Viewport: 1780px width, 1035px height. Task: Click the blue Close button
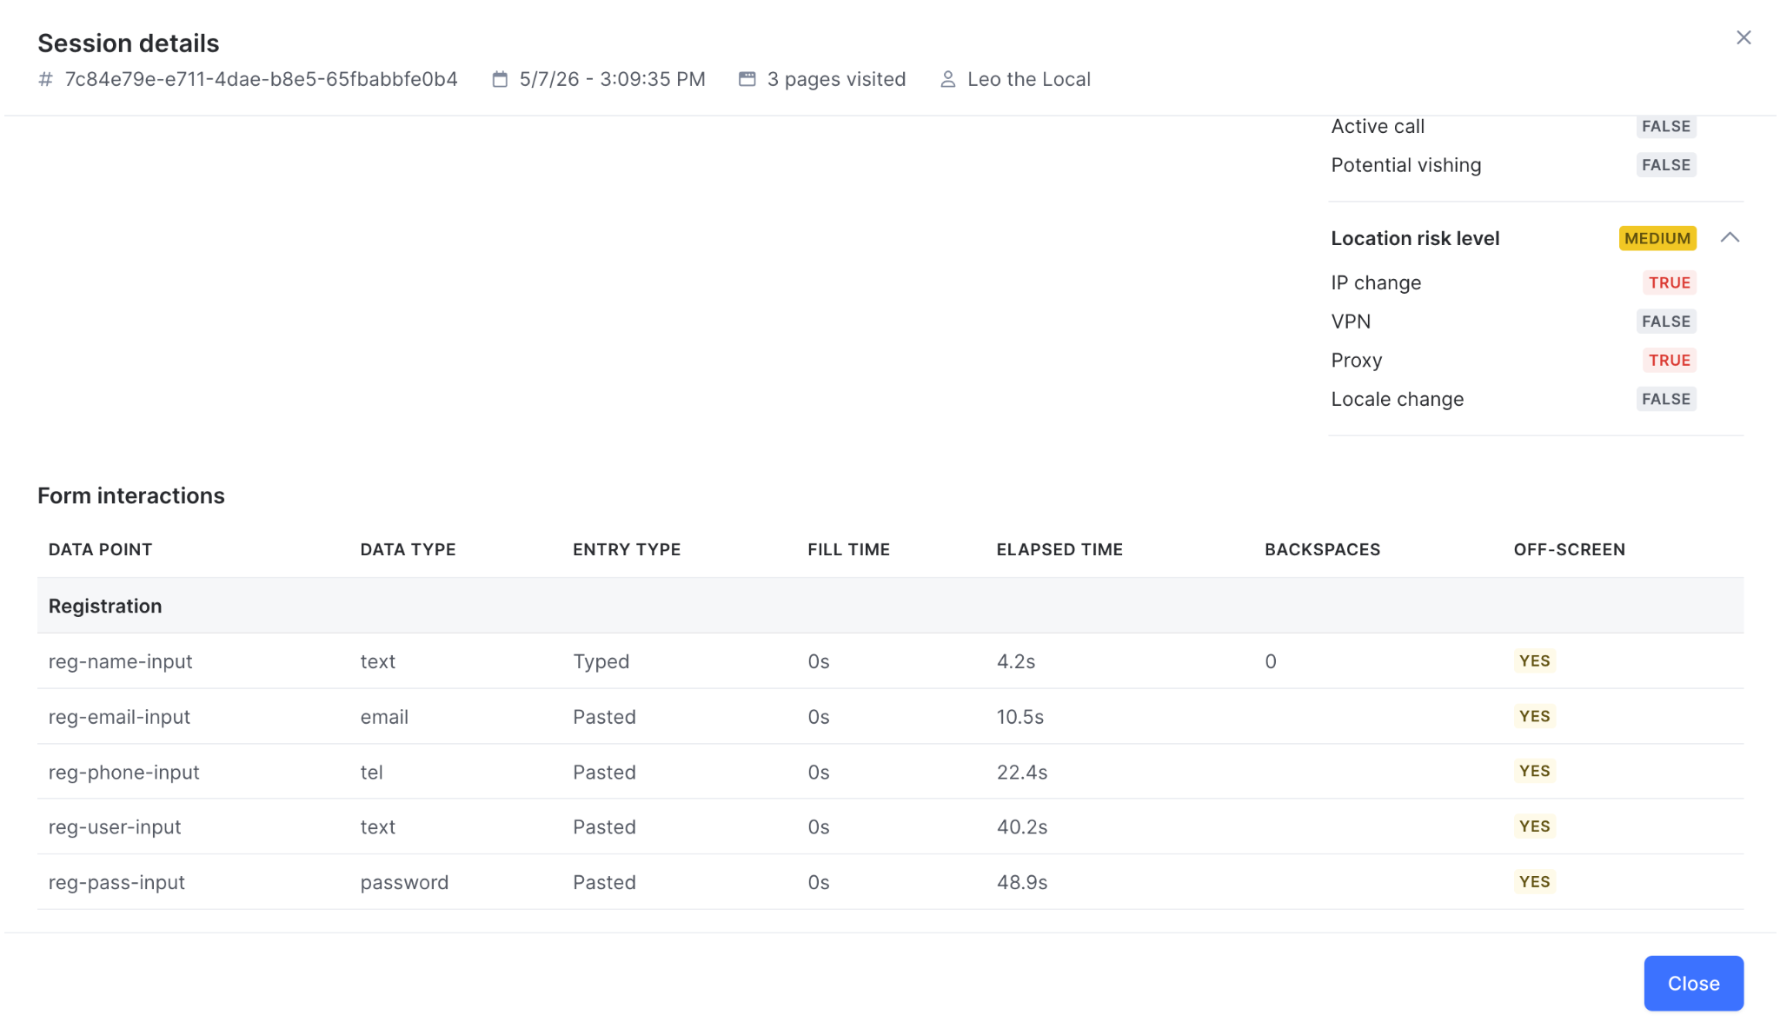(1693, 983)
